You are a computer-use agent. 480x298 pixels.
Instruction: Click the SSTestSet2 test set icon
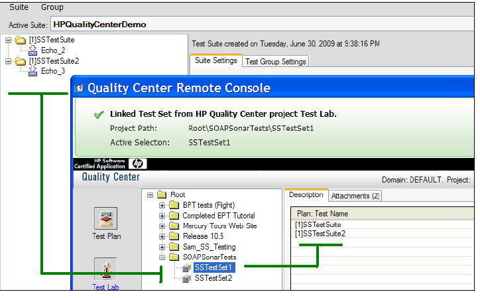coord(186,278)
